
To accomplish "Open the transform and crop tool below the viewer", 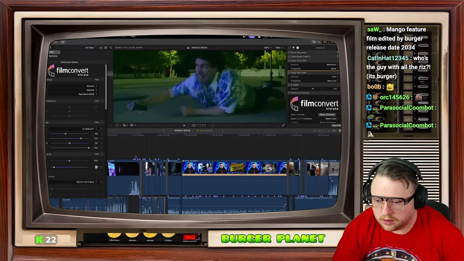I will [117, 125].
